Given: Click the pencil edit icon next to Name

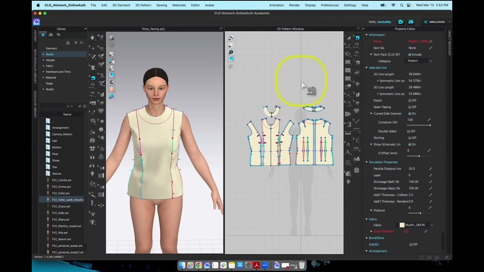Looking at the screenshot, I should click(431, 41).
